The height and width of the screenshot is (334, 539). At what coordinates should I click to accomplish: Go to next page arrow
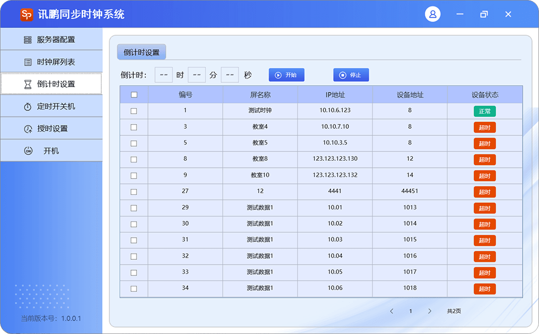(430, 311)
